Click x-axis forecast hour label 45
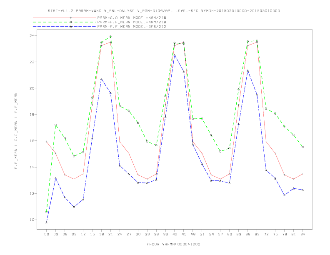The width and height of the screenshot is (330, 255). [x=184, y=234]
